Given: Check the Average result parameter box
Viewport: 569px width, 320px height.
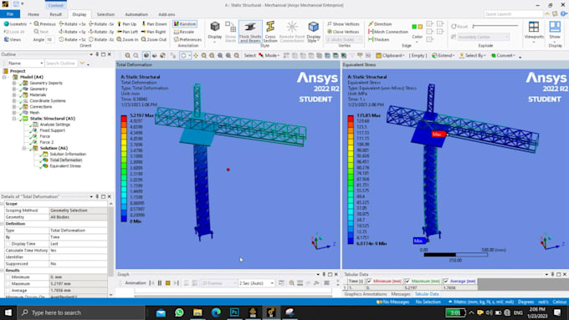Looking at the screenshot, I should click(x=8, y=291).
